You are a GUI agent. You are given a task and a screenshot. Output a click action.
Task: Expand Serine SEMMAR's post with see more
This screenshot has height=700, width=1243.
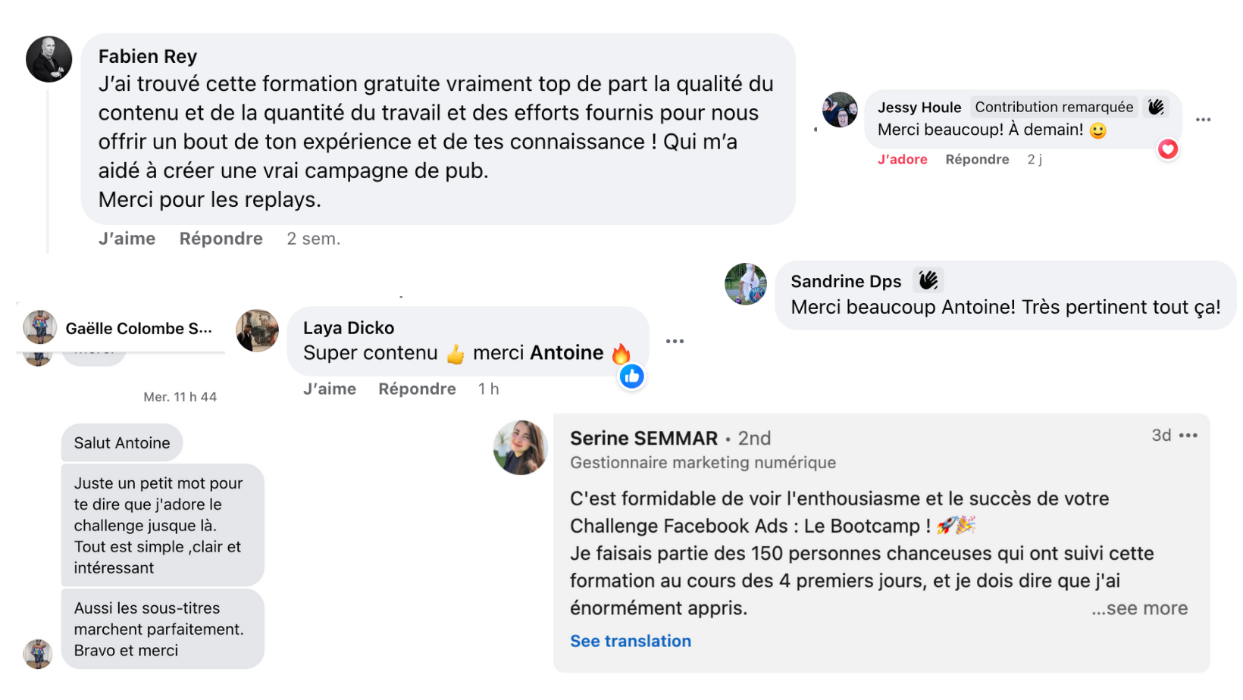1139,608
